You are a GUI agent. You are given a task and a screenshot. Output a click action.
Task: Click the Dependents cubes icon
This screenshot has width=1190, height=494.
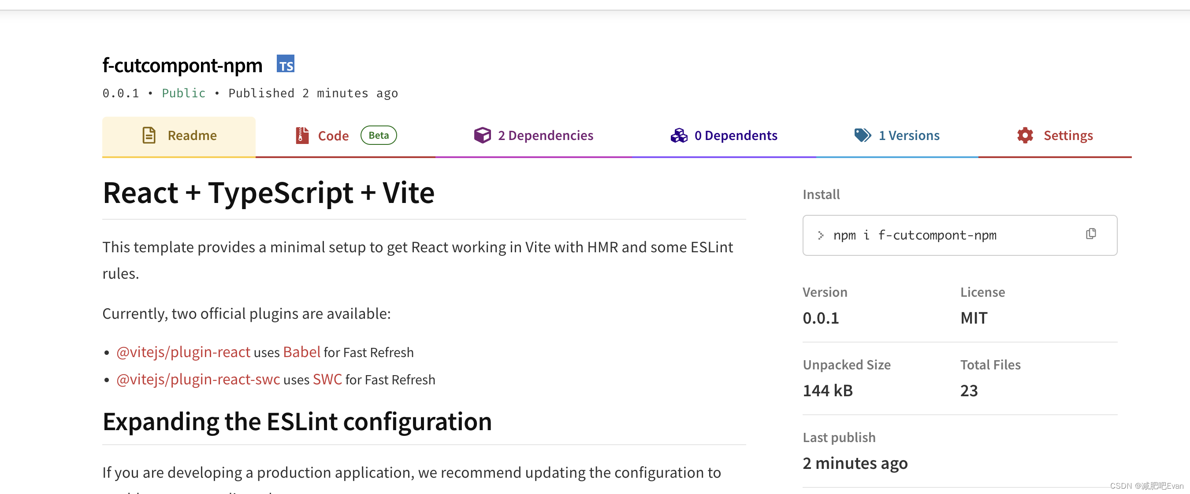679,135
